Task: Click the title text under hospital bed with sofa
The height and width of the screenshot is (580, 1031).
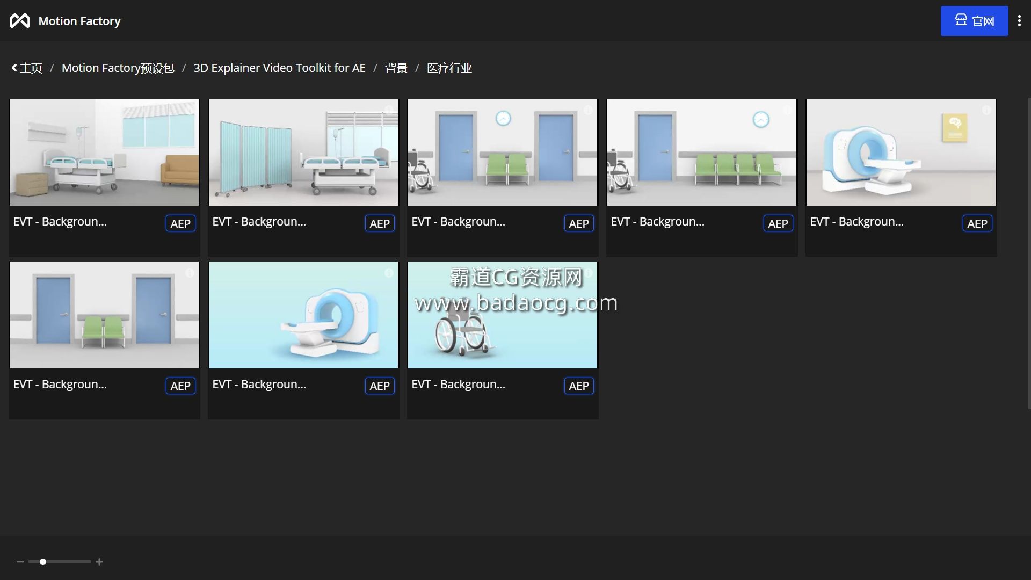Action: coord(60,222)
